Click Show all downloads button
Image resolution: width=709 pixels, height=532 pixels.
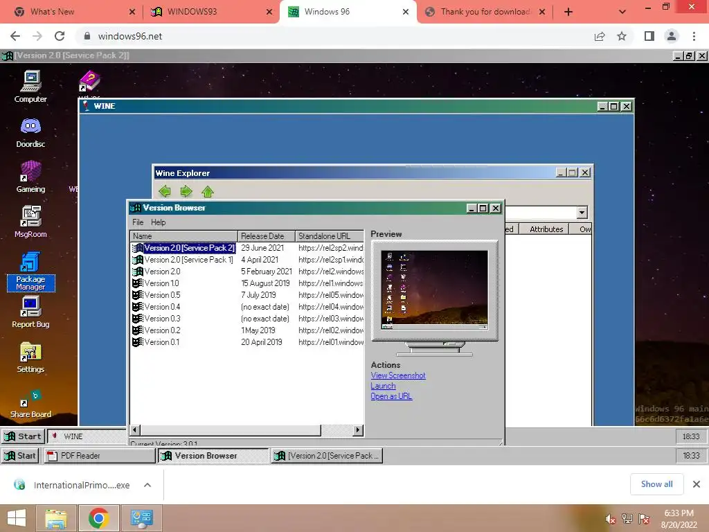pyautogui.click(x=656, y=484)
